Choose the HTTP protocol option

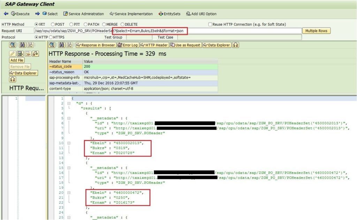point(36,37)
